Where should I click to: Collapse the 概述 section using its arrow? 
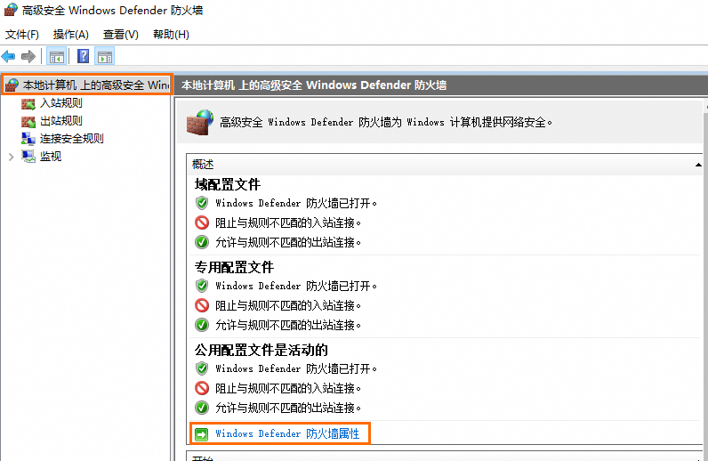[698, 165]
